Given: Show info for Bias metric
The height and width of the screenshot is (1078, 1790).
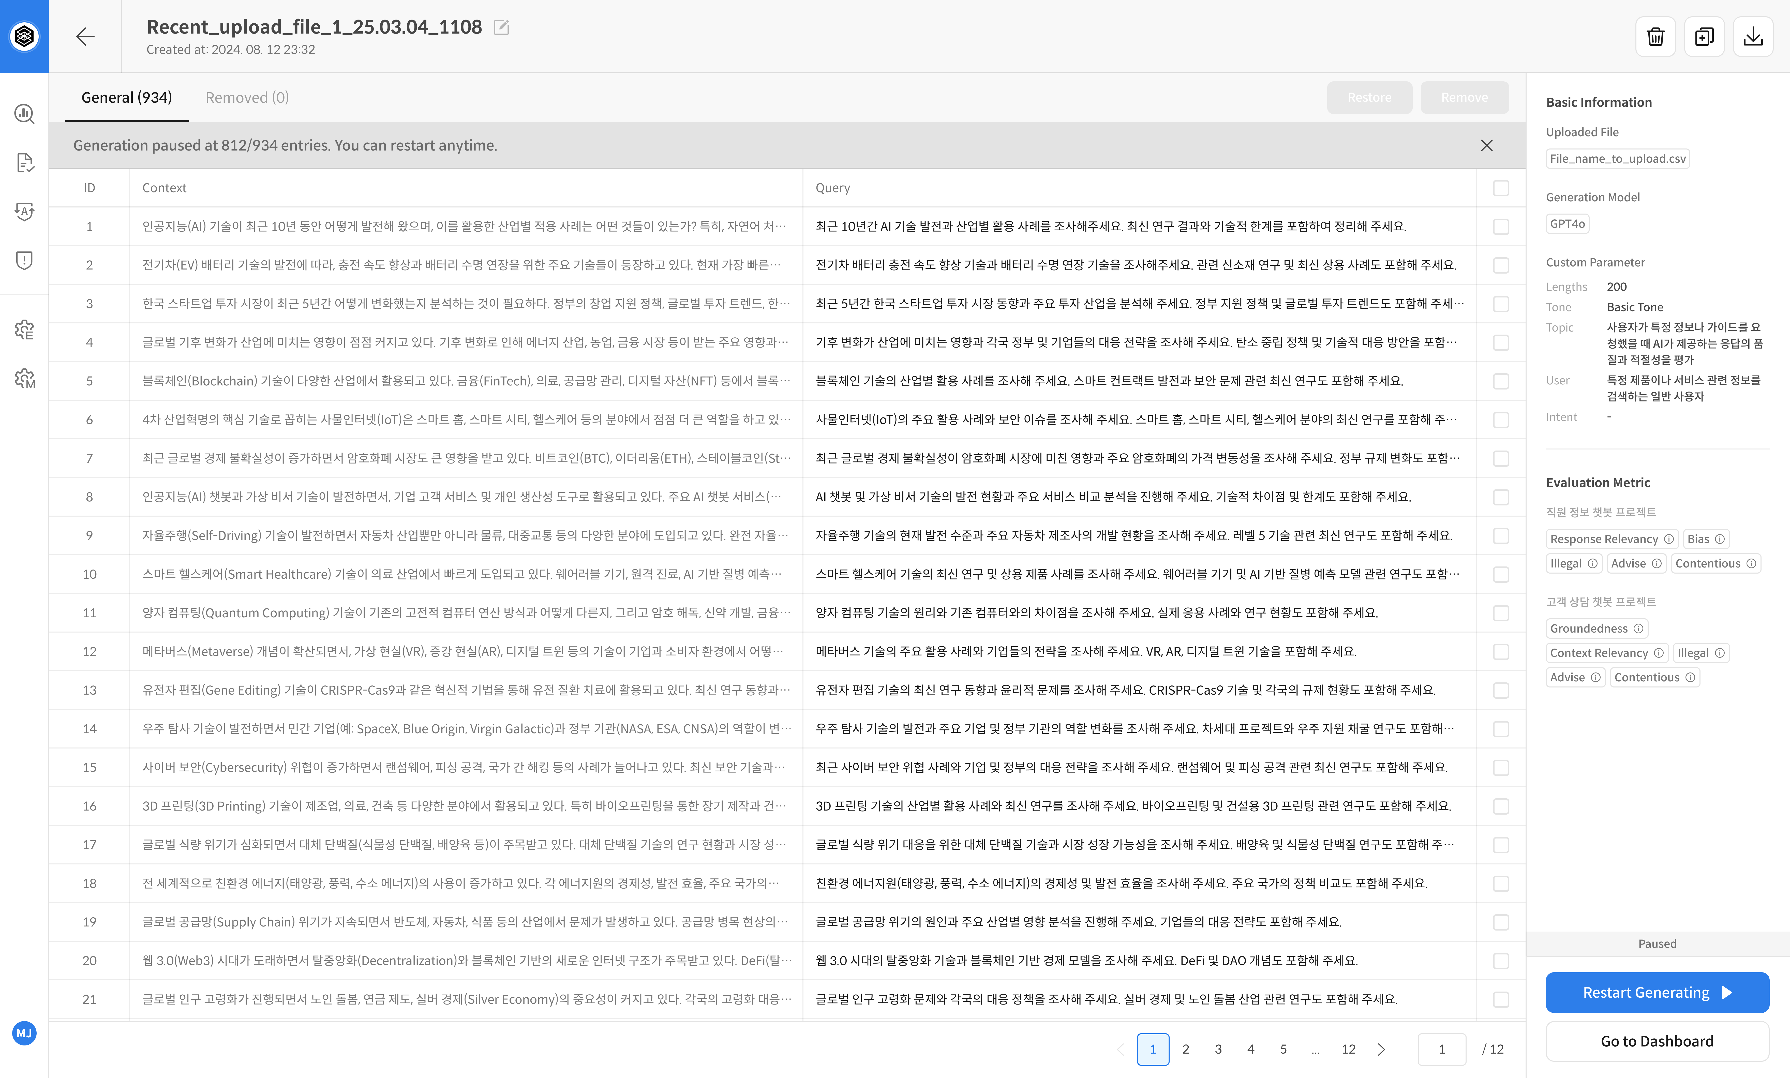Looking at the screenshot, I should [x=1720, y=539].
